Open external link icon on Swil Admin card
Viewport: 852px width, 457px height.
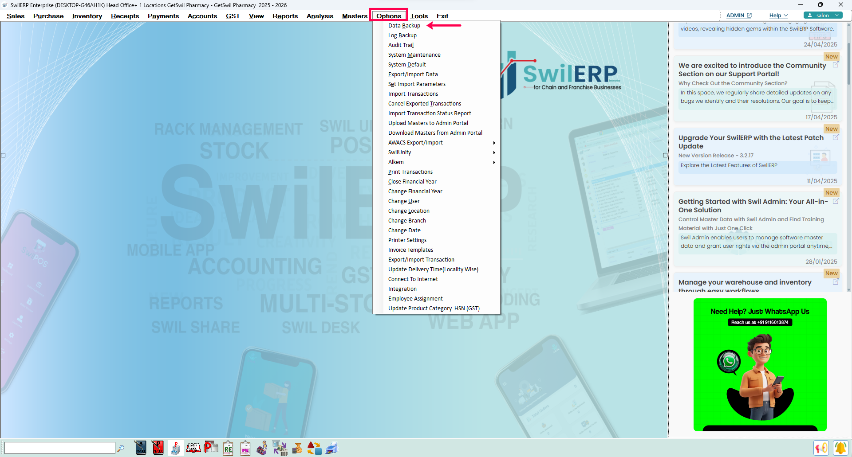point(836,201)
